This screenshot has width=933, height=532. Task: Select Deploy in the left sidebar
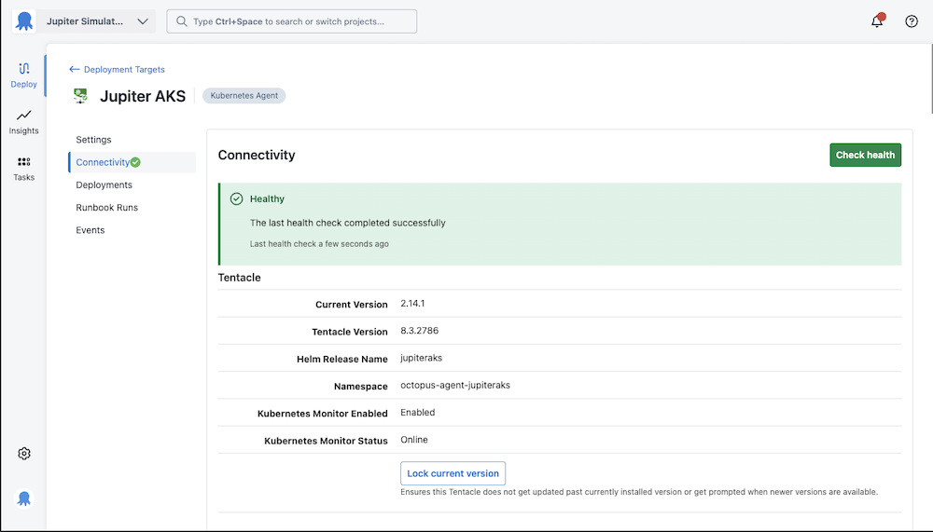coord(24,75)
